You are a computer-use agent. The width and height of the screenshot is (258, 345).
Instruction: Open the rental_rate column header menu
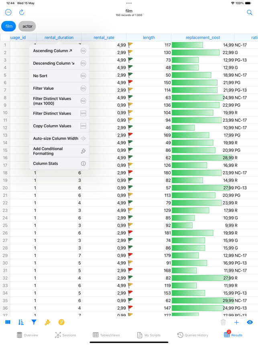104,37
